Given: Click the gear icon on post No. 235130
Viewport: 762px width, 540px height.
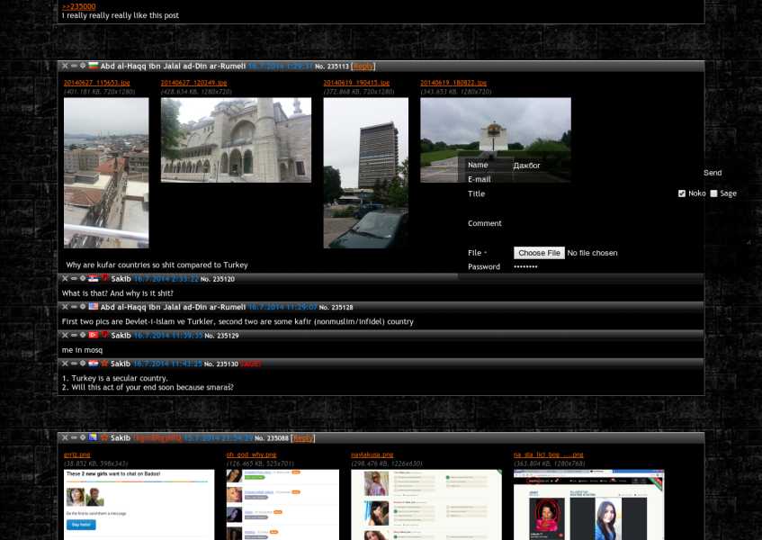Looking at the screenshot, I should [x=83, y=363].
